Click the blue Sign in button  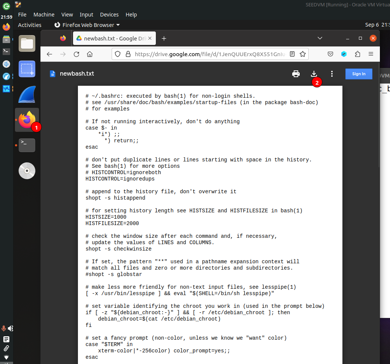click(359, 74)
